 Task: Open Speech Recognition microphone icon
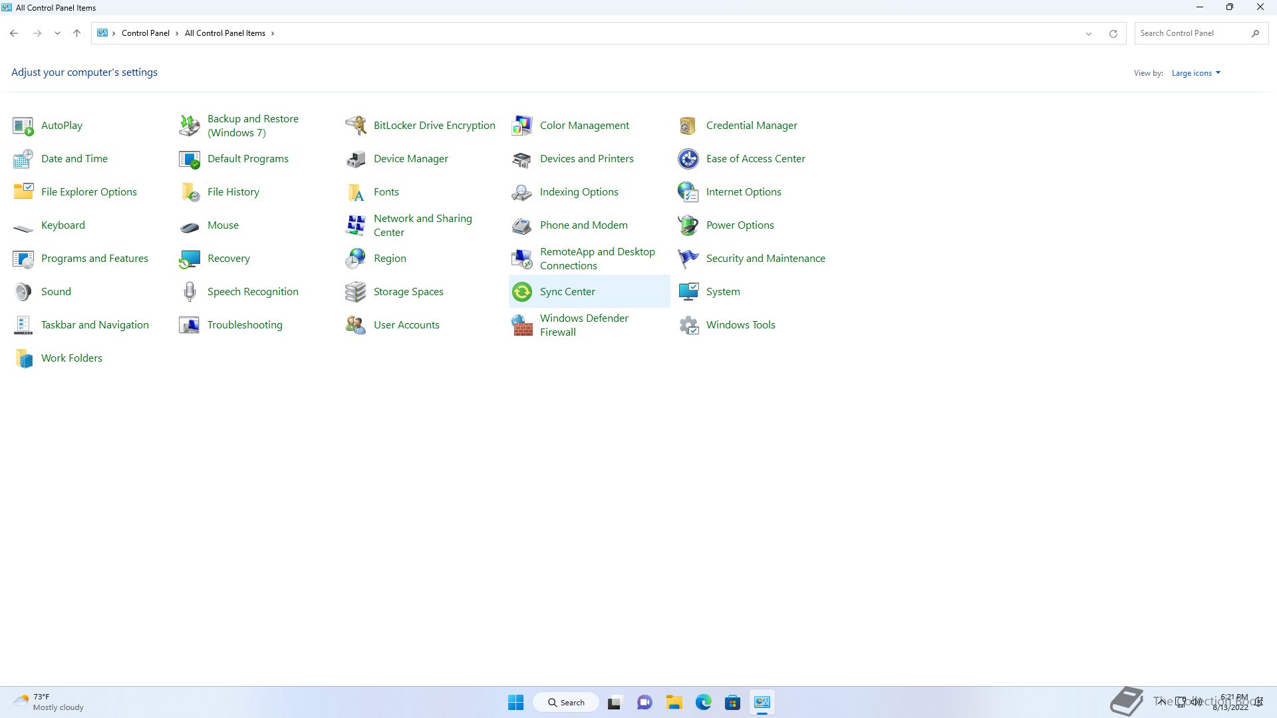pos(190,292)
